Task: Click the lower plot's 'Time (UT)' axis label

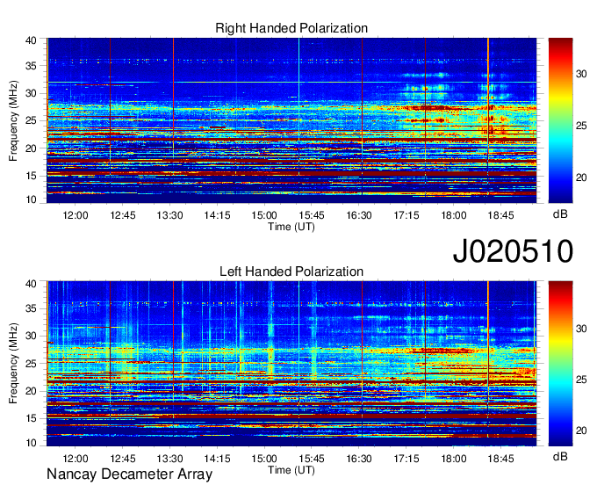Action: [x=291, y=470]
